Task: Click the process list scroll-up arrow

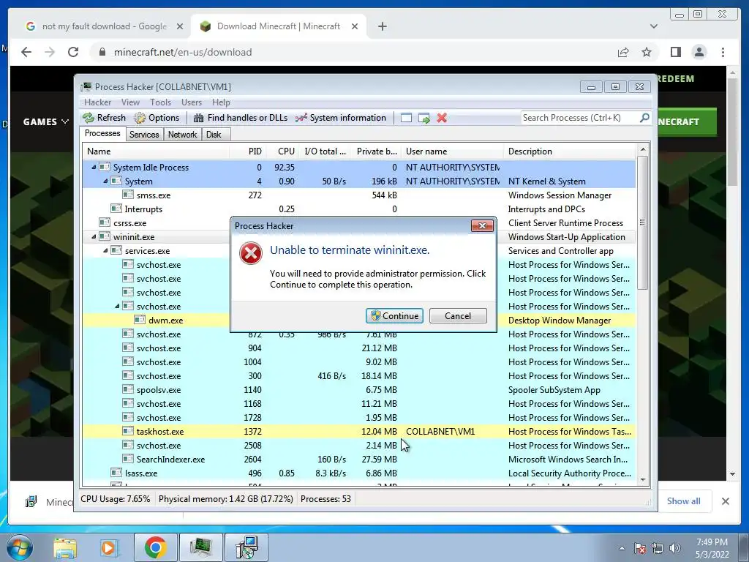Action: click(x=642, y=149)
